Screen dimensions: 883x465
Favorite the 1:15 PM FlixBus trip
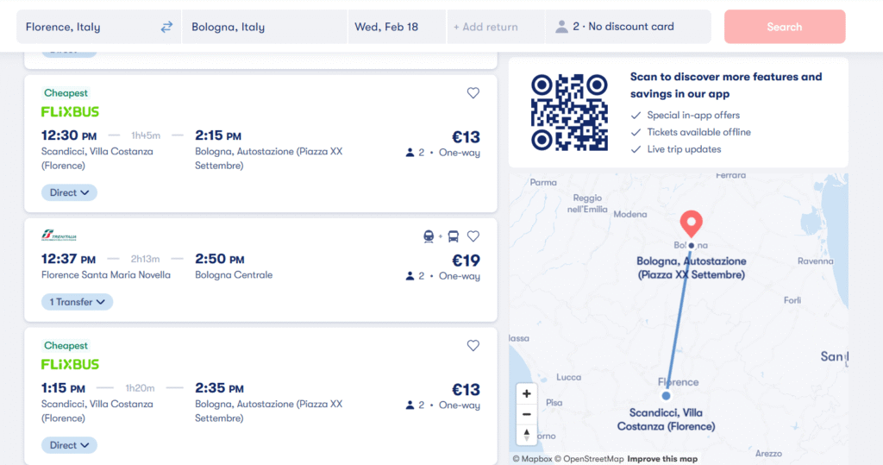click(473, 346)
